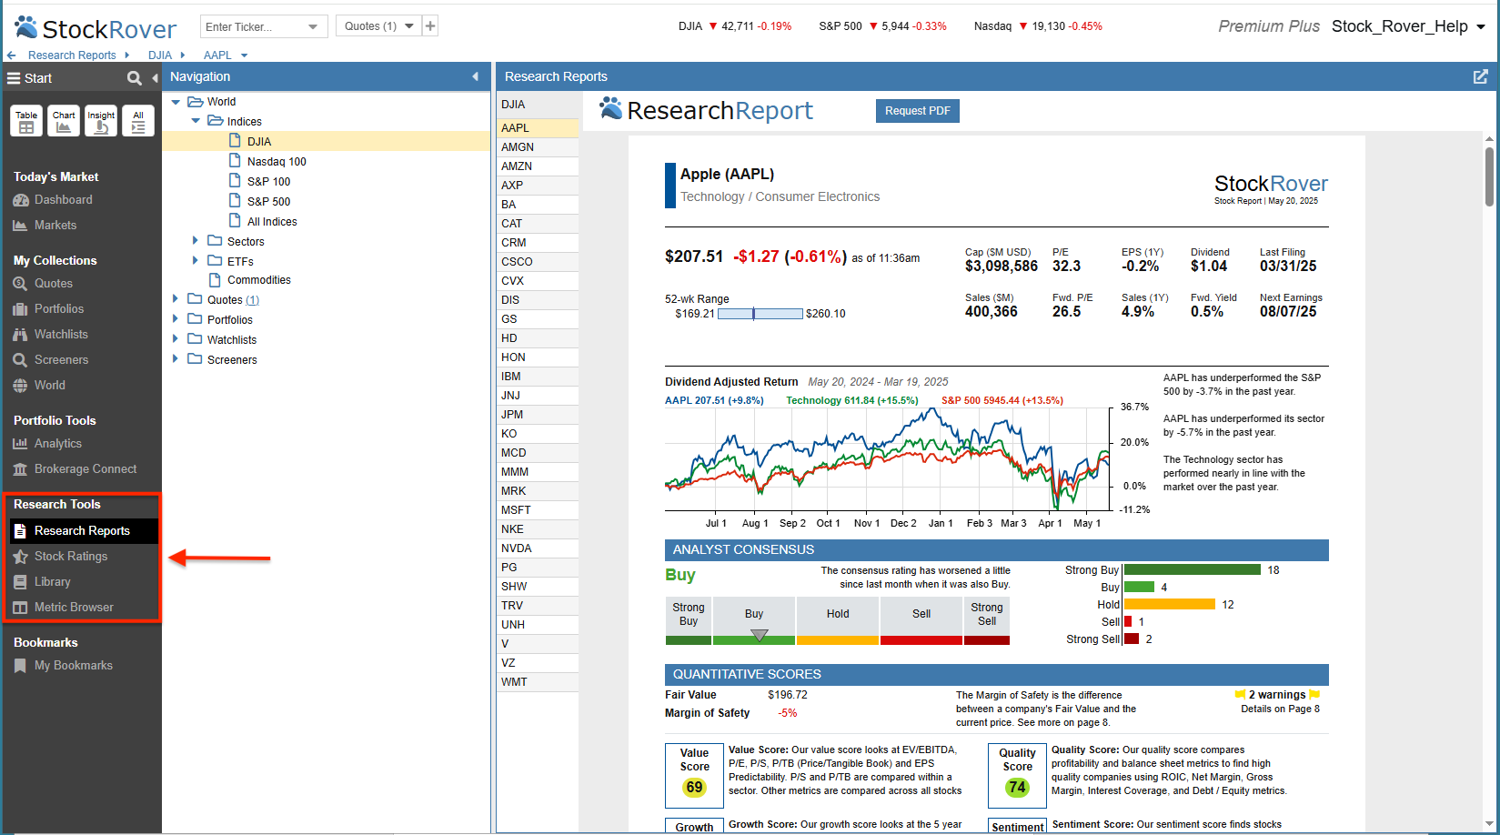Open the Enter Ticker combo box
Image resolution: width=1500 pixels, height=835 pixels.
(263, 26)
